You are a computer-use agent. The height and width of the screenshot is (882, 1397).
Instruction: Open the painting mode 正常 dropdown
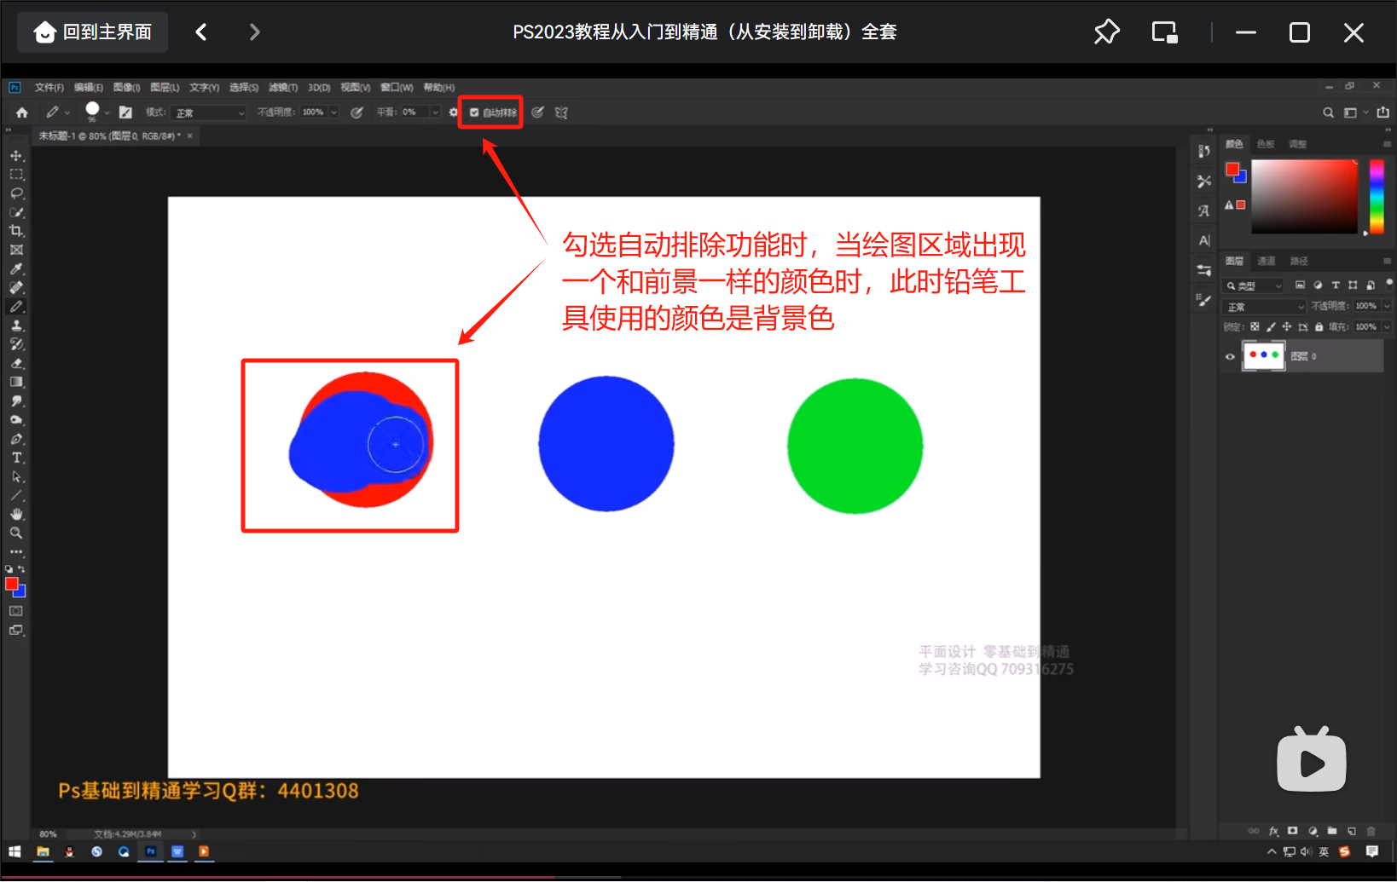click(x=209, y=112)
